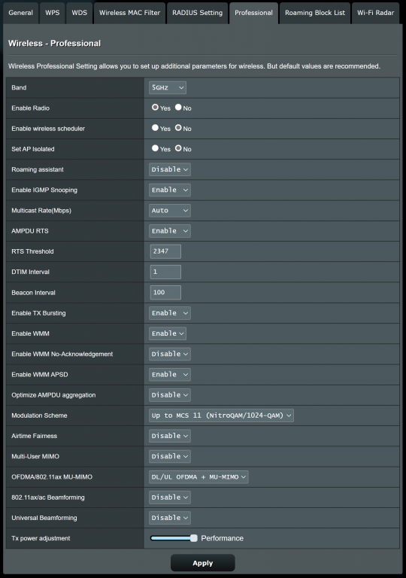The height and width of the screenshot is (578, 406).
Task: Open the Band 5GHz dropdown
Action: pyautogui.click(x=168, y=88)
